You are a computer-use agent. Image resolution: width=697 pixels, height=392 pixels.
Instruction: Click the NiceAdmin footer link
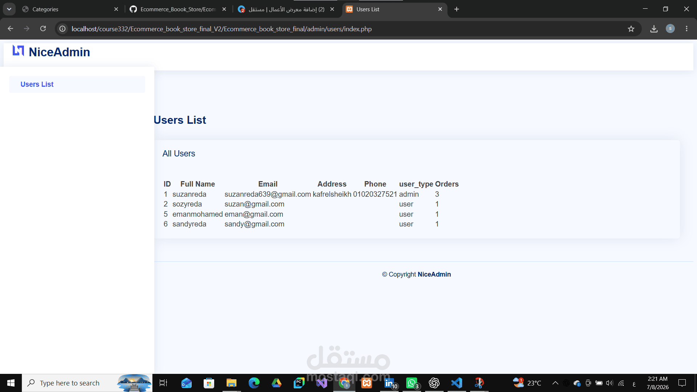pyautogui.click(x=434, y=274)
